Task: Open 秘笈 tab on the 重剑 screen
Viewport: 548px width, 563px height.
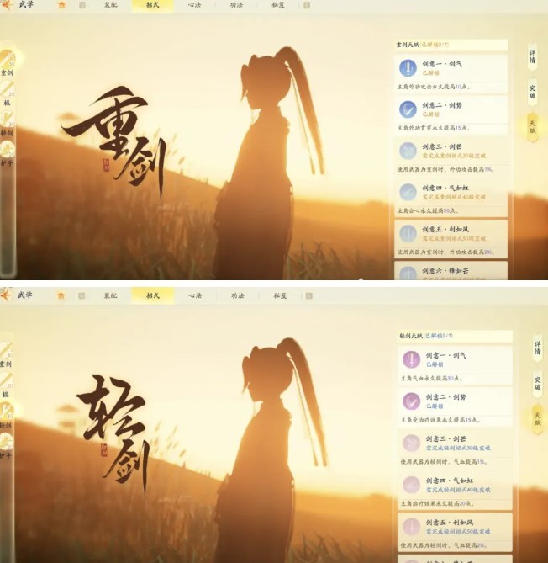Action: [x=278, y=5]
